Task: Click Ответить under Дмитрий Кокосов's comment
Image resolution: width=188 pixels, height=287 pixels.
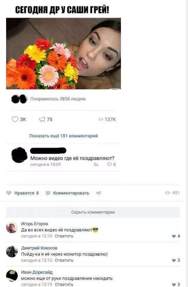Action: (x=64, y=260)
